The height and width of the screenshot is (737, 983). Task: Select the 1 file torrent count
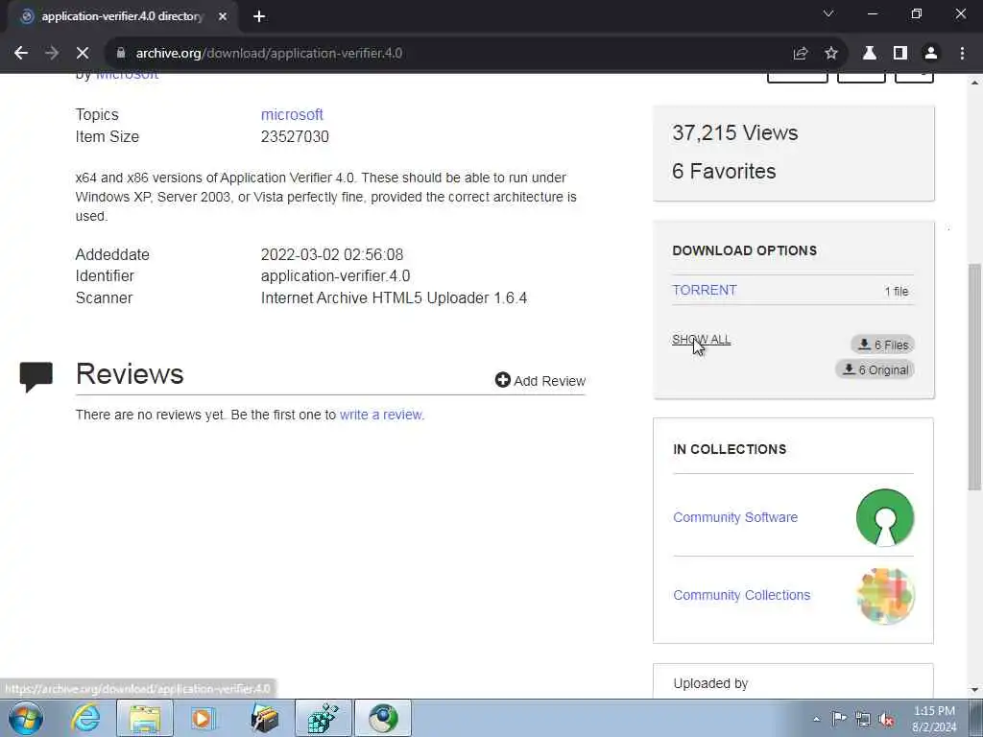coord(897,292)
